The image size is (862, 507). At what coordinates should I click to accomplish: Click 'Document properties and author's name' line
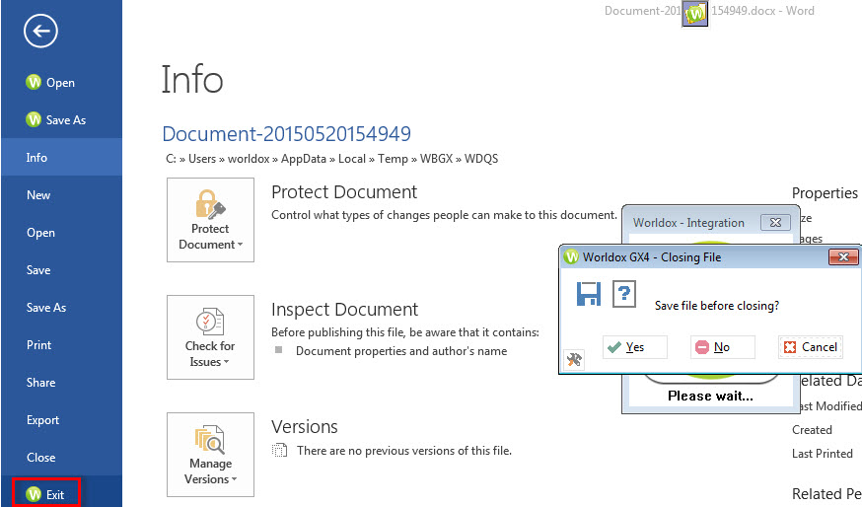(401, 351)
